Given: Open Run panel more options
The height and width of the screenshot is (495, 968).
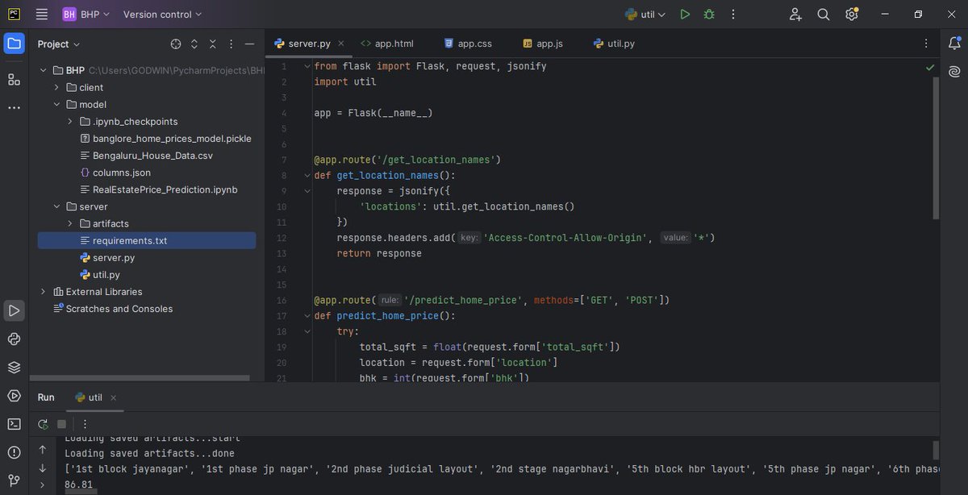Looking at the screenshot, I should [x=85, y=423].
